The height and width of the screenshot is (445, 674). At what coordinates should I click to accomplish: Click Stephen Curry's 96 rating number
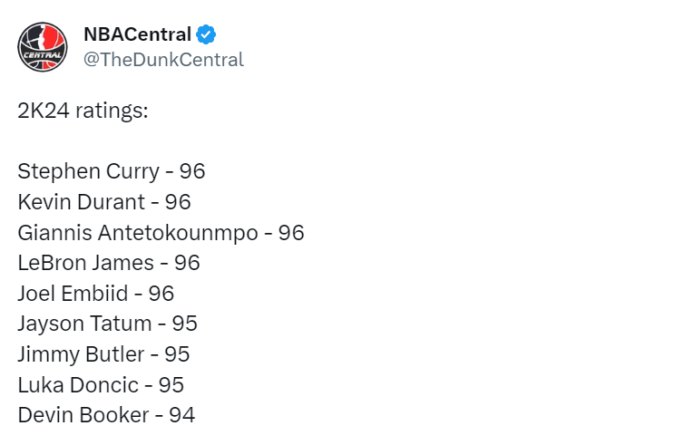(x=192, y=171)
